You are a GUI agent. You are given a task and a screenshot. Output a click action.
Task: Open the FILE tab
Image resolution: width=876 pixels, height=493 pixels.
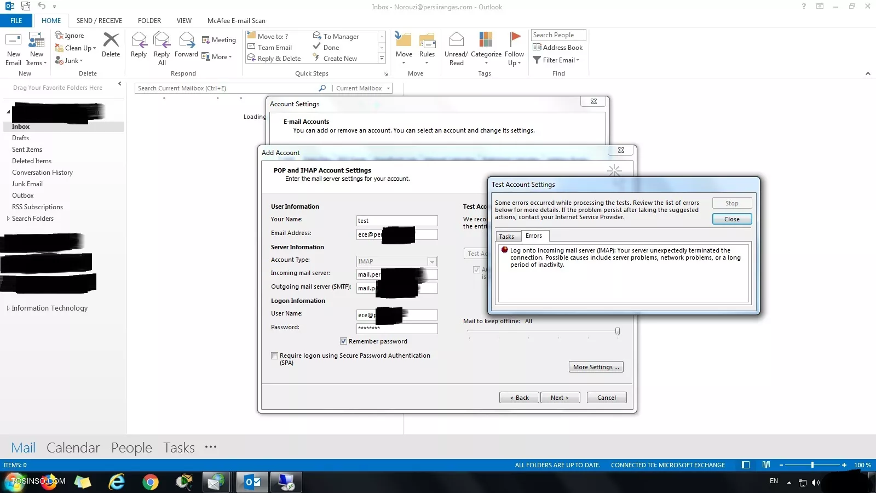pos(16,21)
